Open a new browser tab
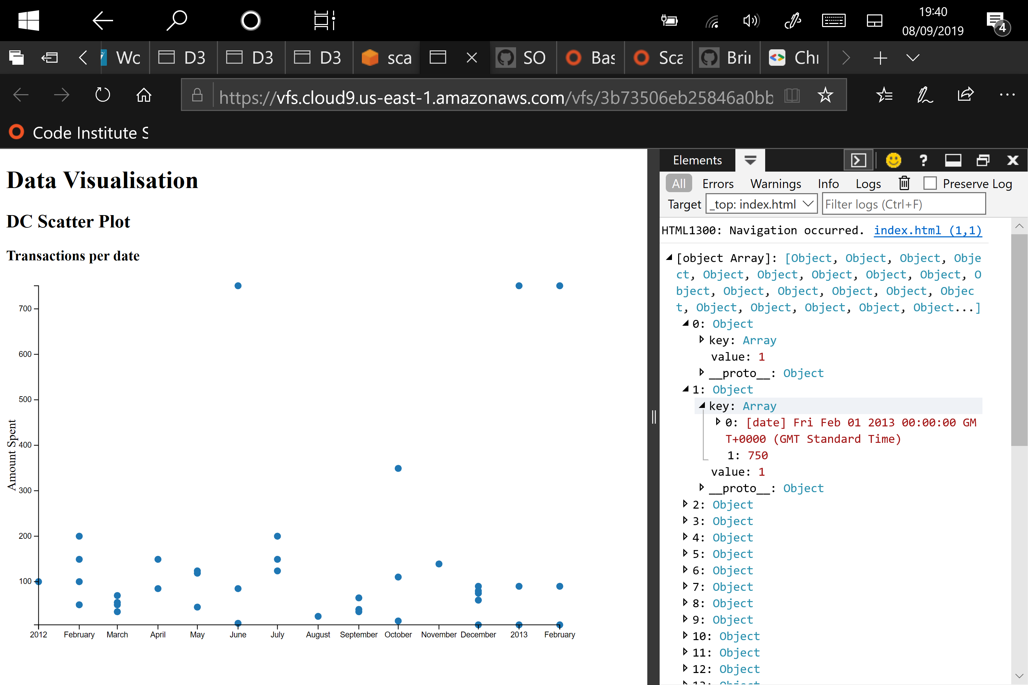The image size is (1028, 685). (880, 58)
